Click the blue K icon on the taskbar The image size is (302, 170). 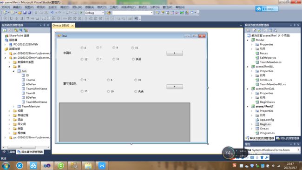click(20, 165)
